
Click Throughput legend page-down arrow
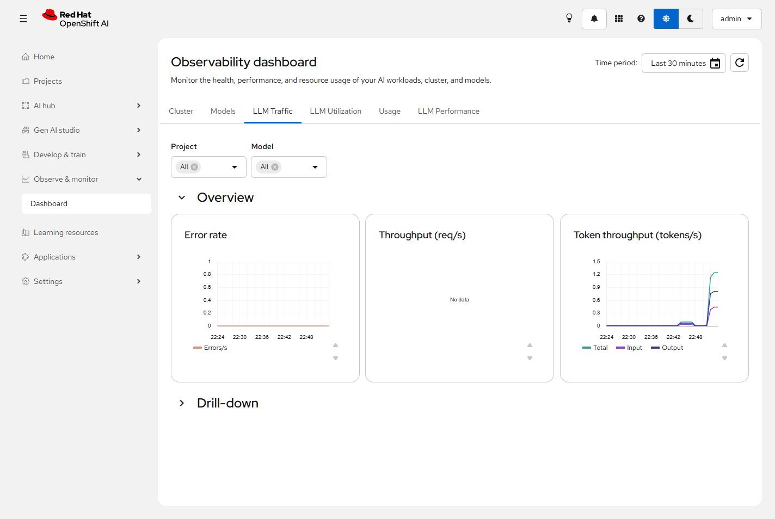click(x=530, y=358)
